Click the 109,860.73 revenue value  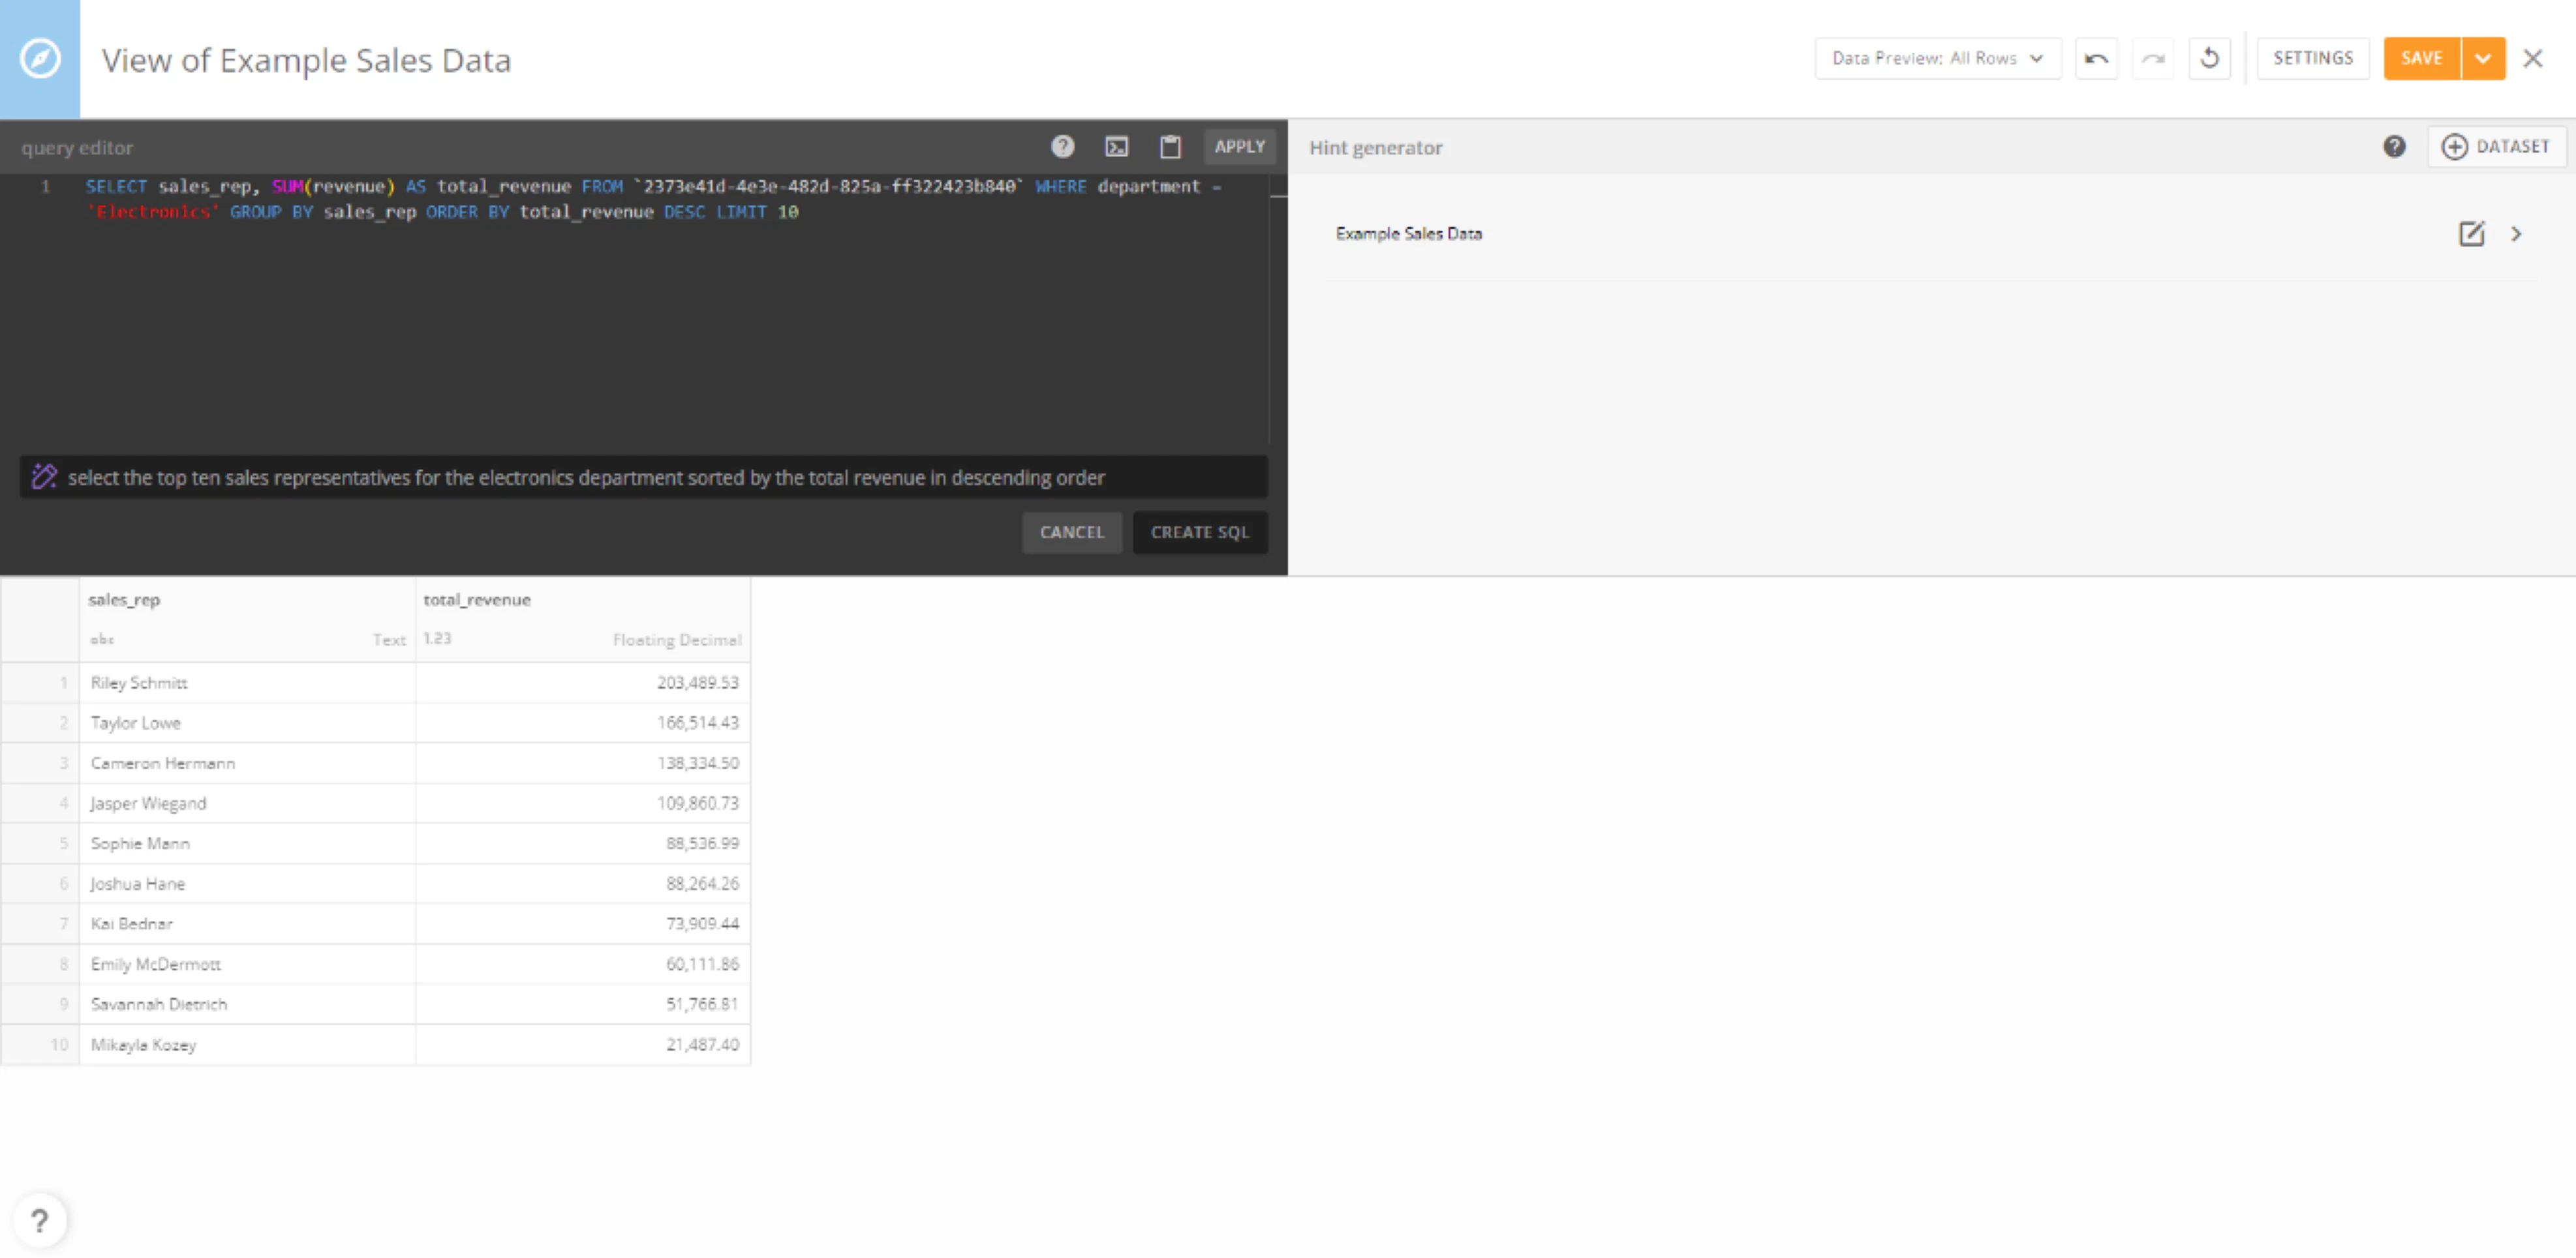(697, 803)
